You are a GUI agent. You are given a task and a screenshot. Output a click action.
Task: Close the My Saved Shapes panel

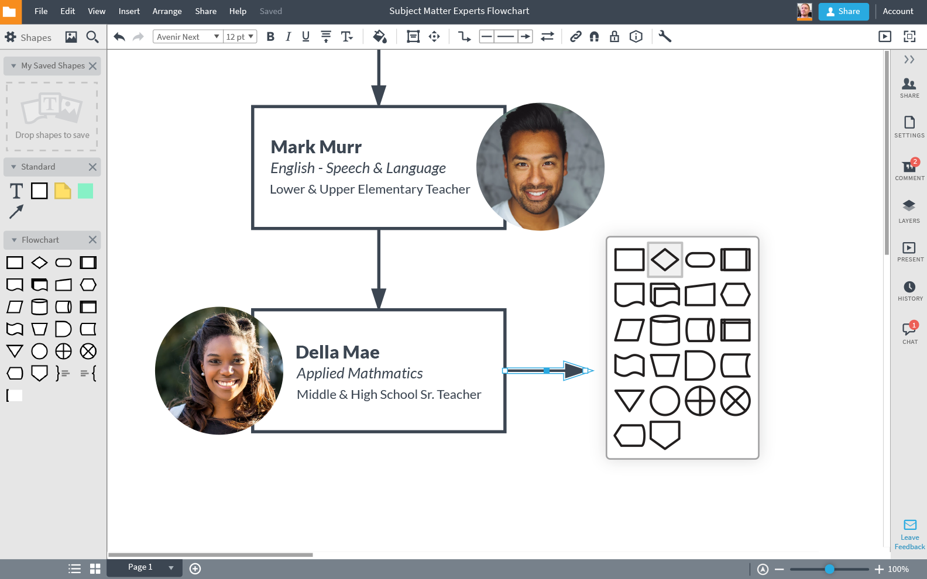(x=92, y=66)
